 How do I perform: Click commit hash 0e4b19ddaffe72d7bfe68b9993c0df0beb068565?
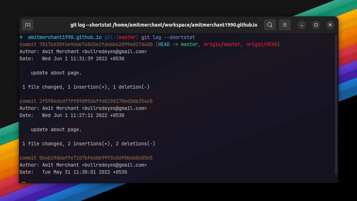click(96, 158)
